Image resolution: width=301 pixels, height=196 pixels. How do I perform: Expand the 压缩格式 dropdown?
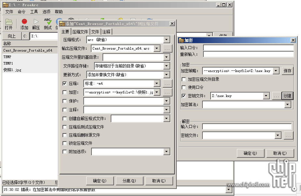[x=166, y=40]
